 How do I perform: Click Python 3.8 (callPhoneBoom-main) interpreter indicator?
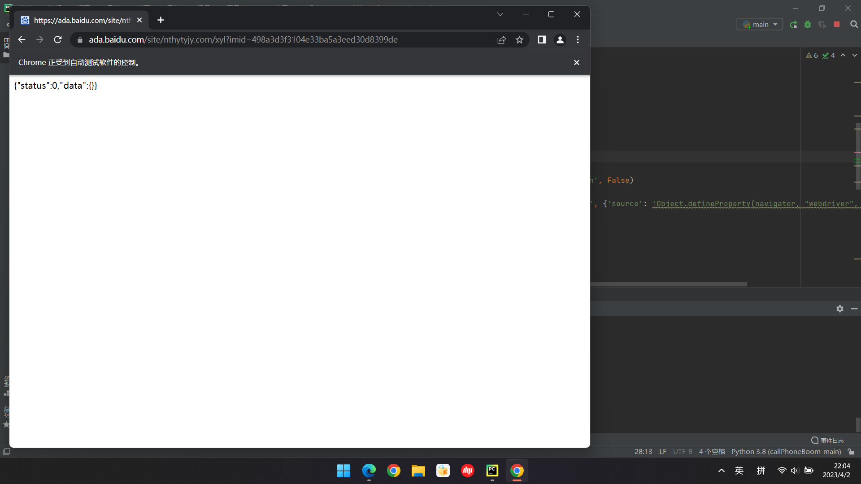[786, 452]
